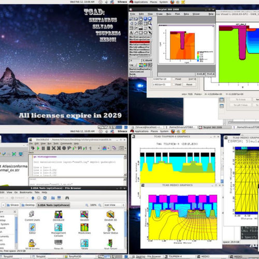259x259 pixels.
Task: Select the red highlighted variable in Tecplot list
Action: 140,42
